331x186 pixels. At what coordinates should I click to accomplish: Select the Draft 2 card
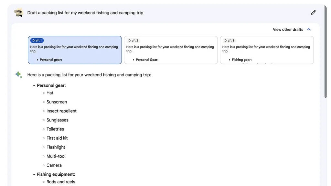coord(171,50)
